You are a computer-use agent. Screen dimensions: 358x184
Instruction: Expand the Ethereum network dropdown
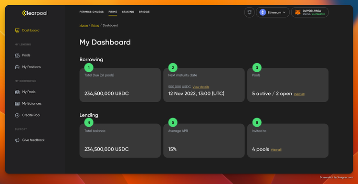click(x=273, y=12)
